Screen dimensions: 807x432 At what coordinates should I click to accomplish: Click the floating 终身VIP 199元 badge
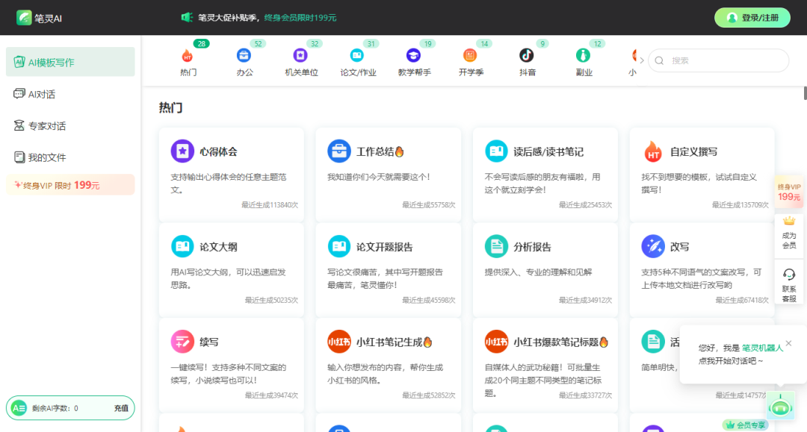click(789, 192)
